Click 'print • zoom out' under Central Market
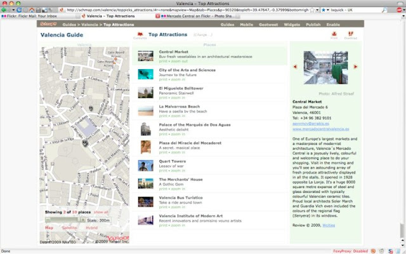The height and width of the screenshot is (254, 406). [x=173, y=61]
